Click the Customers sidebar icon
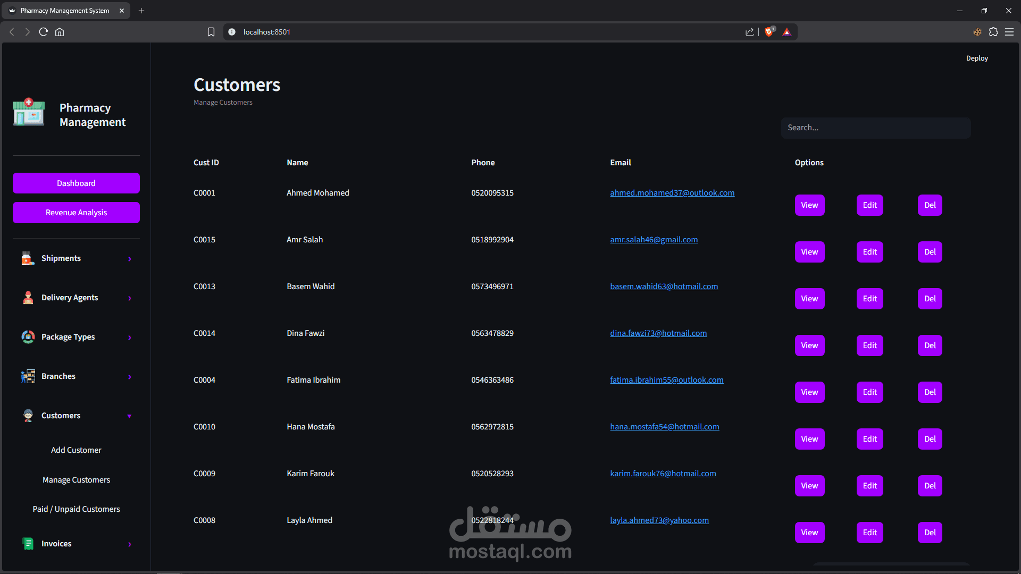The image size is (1021, 574). [x=28, y=416]
